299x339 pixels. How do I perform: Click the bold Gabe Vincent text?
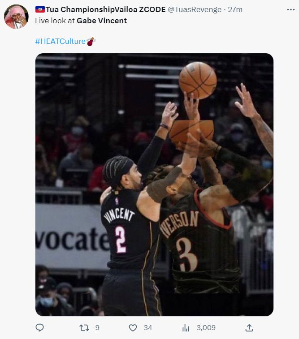(x=102, y=21)
